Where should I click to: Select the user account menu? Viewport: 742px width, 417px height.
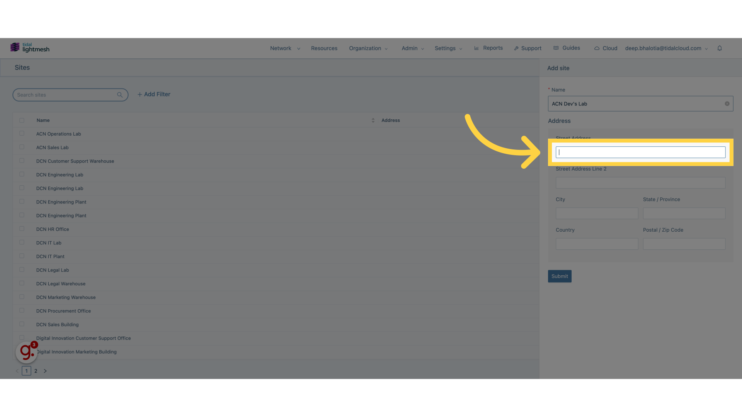667,48
